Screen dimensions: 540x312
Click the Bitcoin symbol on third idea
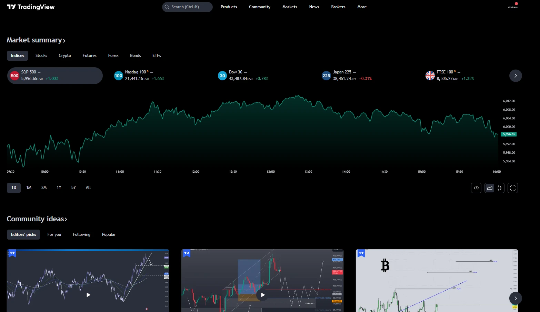(x=385, y=266)
